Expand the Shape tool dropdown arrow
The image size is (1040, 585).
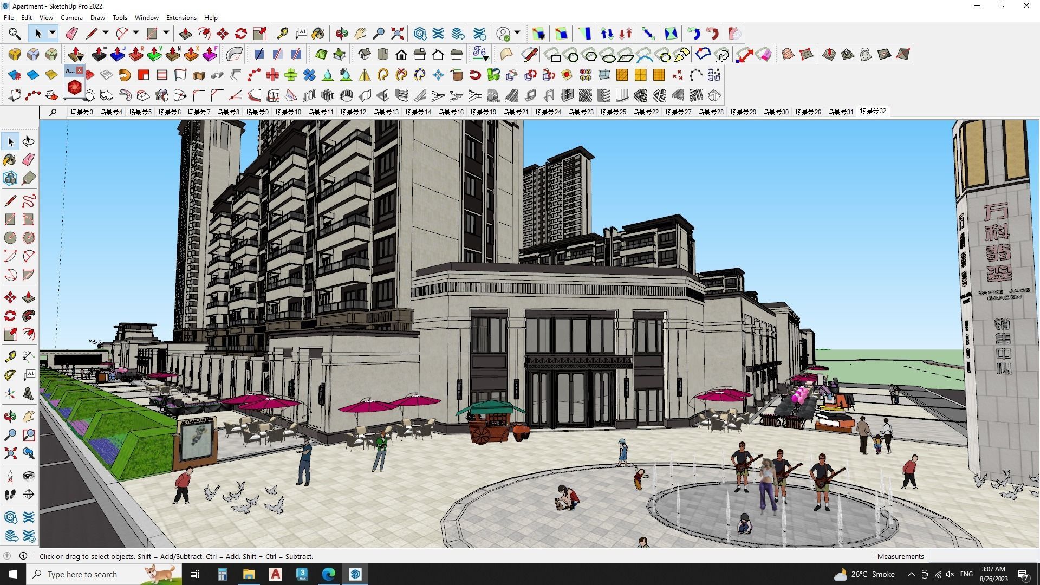pos(166,34)
